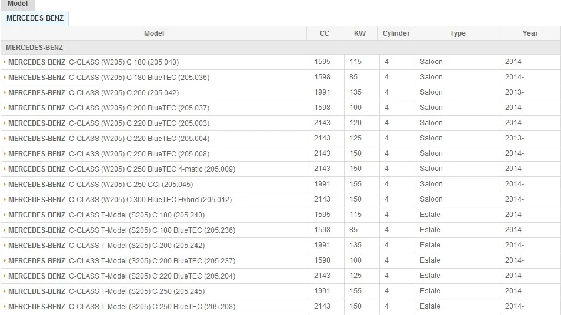561x315 pixels.
Task: Click the Year column header
Action: pos(530,33)
